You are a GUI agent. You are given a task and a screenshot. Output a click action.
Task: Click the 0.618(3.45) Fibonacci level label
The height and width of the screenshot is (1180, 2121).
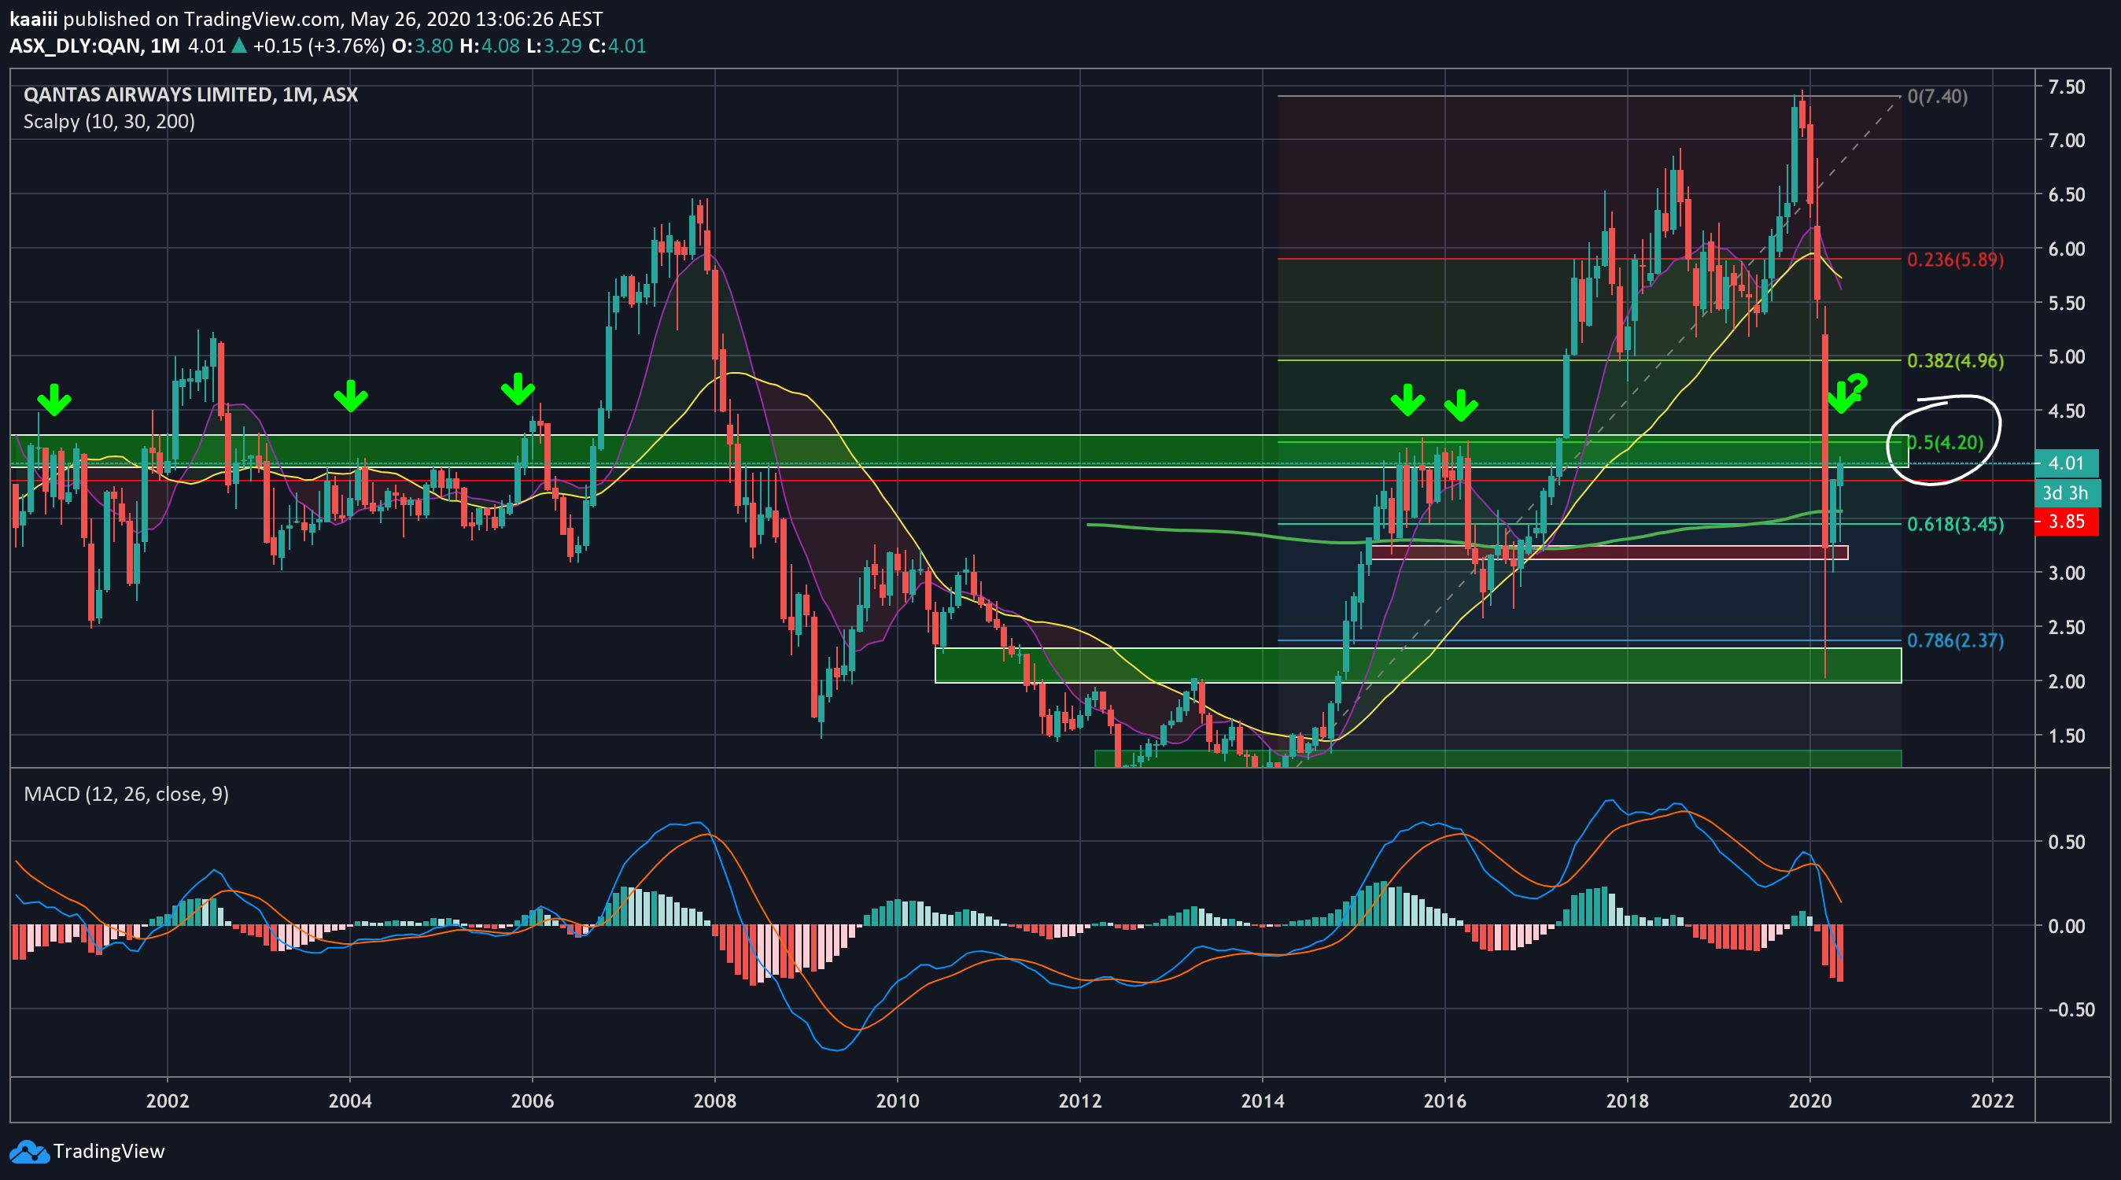[x=1956, y=524]
